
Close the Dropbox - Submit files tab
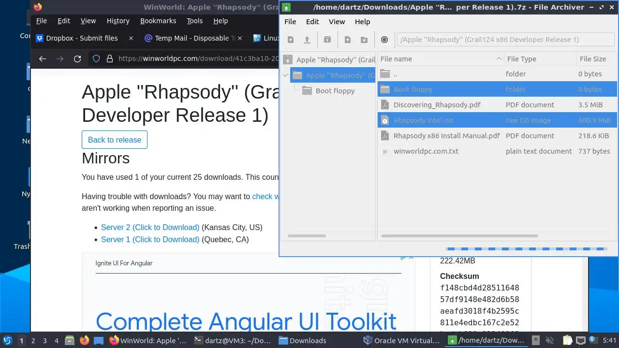(x=131, y=38)
